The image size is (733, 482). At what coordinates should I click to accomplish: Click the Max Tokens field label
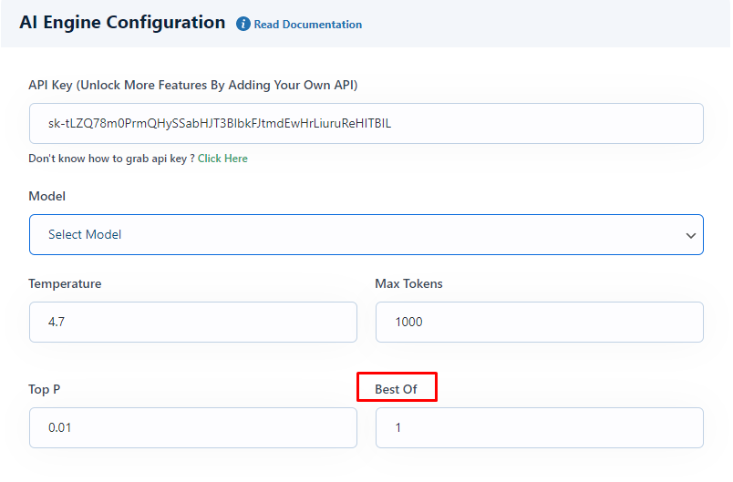(408, 283)
